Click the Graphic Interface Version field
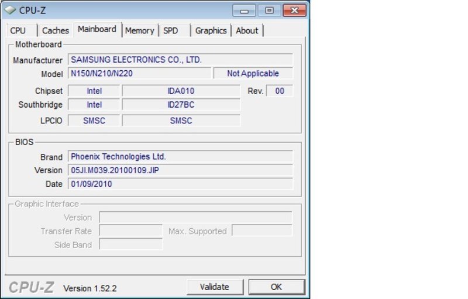The height and width of the screenshot is (299, 468). tap(196, 218)
